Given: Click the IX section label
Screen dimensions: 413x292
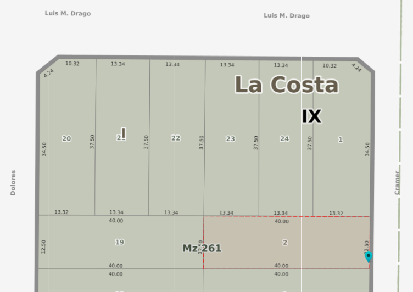Looking at the screenshot, I should [x=311, y=116].
